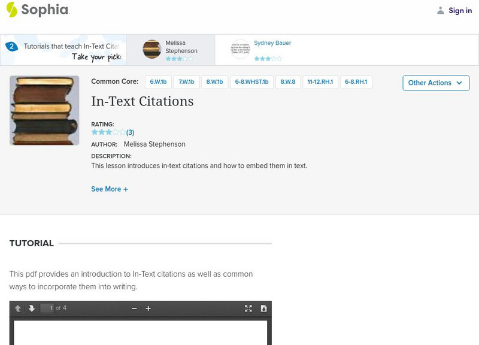This screenshot has width=479, height=345.
Task: Zoom out the PDF with minus icon
Action: (134, 308)
